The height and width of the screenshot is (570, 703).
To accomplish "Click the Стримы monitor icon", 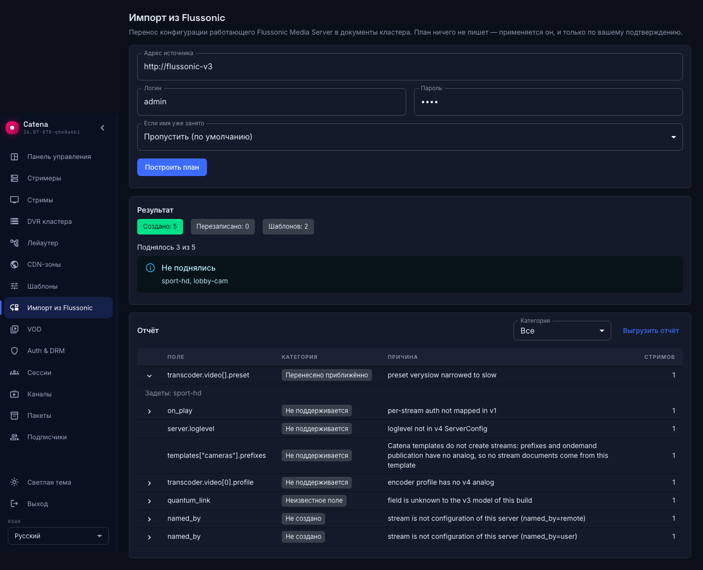I will coord(15,200).
